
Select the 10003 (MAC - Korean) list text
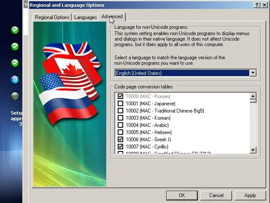148,118
